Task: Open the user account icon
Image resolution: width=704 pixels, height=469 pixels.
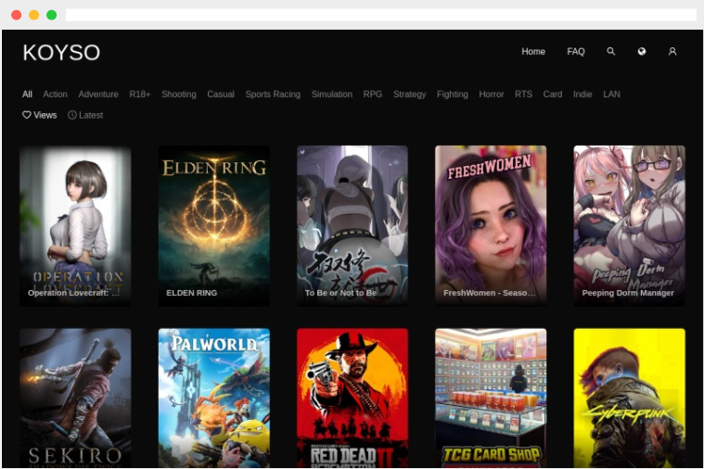Action: click(x=672, y=52)
